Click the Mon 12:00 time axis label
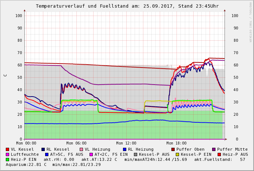 pos(126,143)
